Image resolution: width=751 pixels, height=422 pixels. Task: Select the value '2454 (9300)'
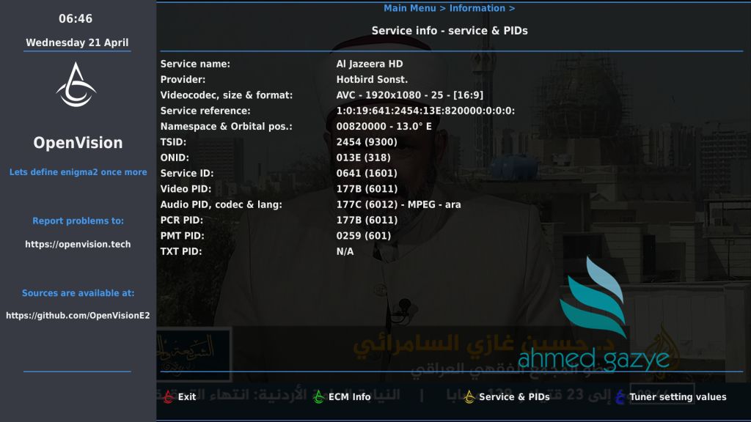point(367,142)
